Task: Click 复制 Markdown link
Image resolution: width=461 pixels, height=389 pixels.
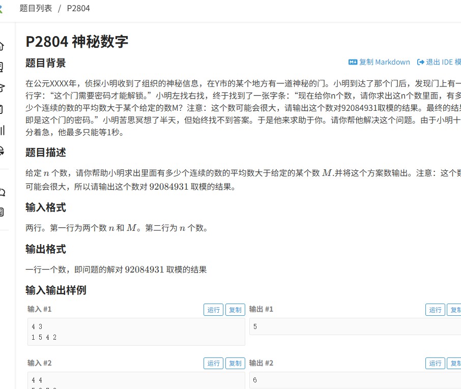Action: (379, 62)
